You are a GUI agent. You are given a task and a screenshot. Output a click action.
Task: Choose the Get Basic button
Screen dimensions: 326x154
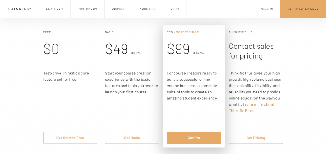(x=132, y=138)
